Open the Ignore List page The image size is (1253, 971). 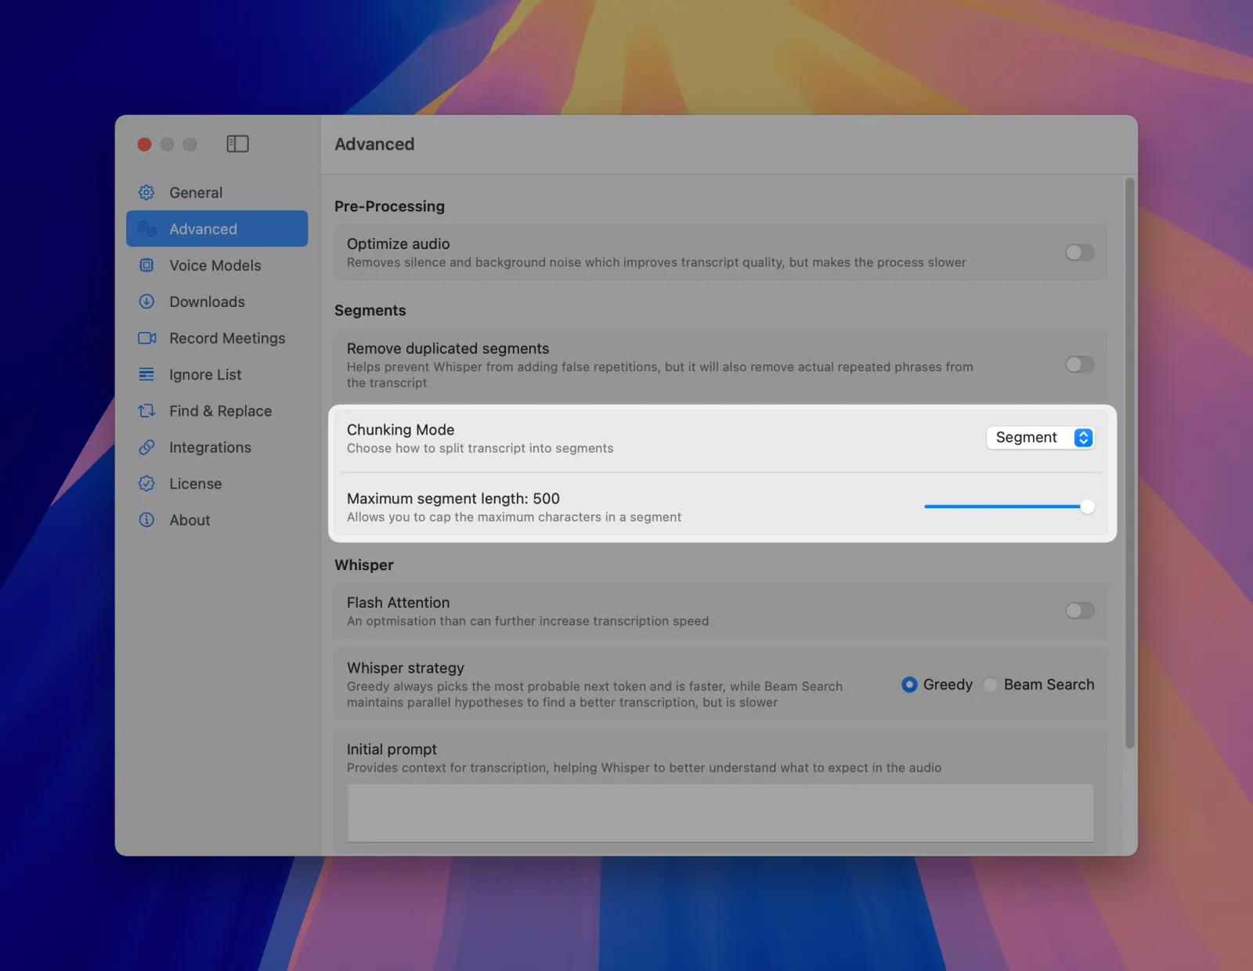click(217, 374)
